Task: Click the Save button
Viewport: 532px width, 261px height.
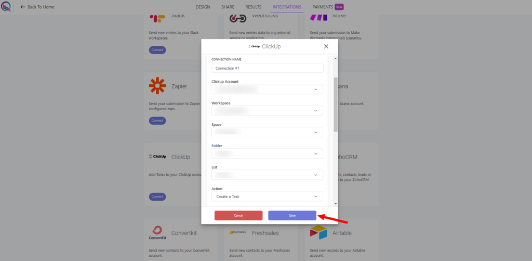Action: tap(292, 216)
